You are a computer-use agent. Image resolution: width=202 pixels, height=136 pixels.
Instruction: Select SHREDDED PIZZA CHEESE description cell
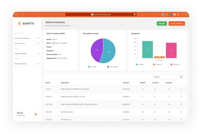click(73, 97)
